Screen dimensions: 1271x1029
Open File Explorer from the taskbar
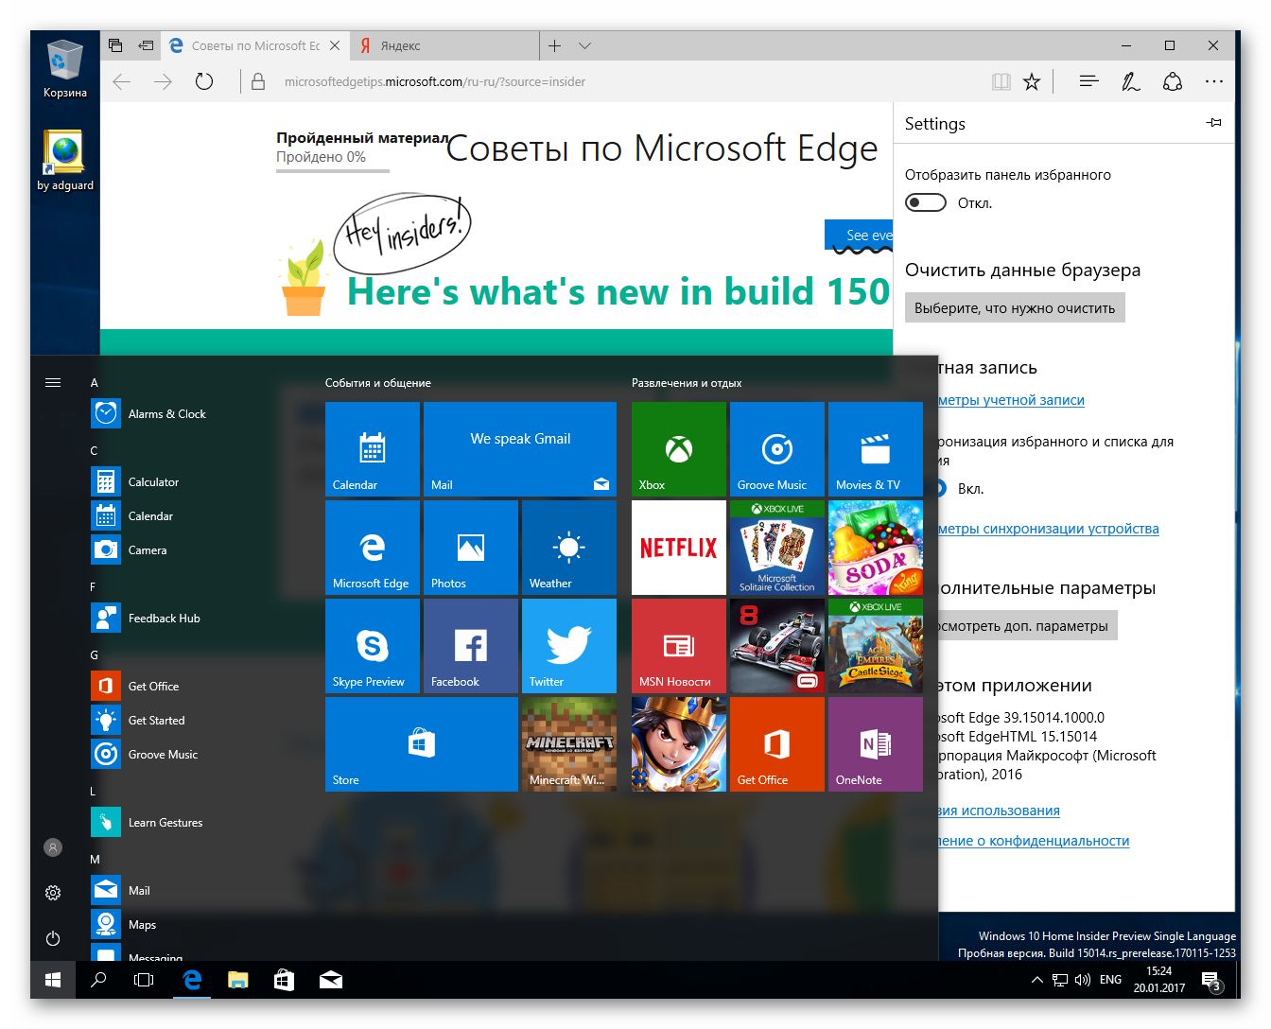[238, 980]
